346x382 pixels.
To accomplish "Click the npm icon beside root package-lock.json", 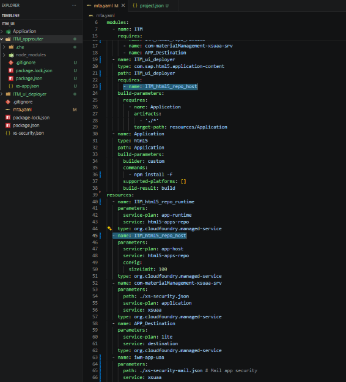I will tap(8, 118).
